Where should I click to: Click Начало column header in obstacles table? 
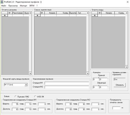point(51,13)
